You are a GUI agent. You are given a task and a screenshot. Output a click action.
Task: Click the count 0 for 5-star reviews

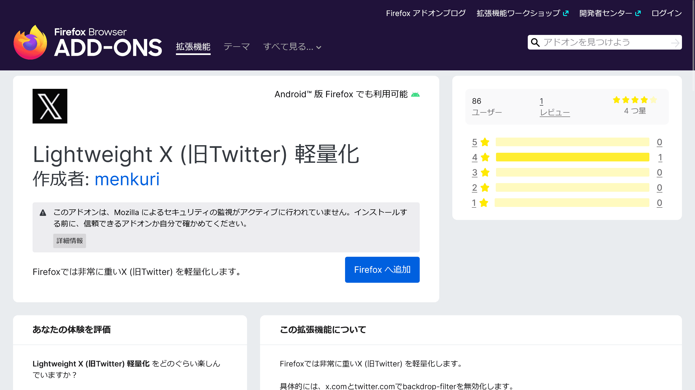(x=659, y=142)
